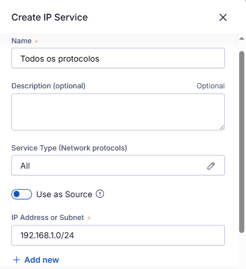Focus the Name field with Todos os protocolos
246x269 pixels.
coord(118,58)
